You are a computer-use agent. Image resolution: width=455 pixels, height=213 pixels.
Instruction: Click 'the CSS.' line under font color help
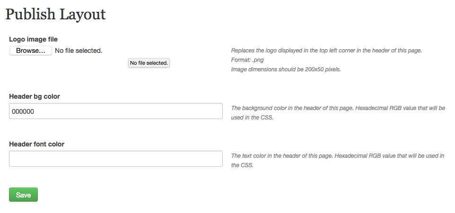242,165
